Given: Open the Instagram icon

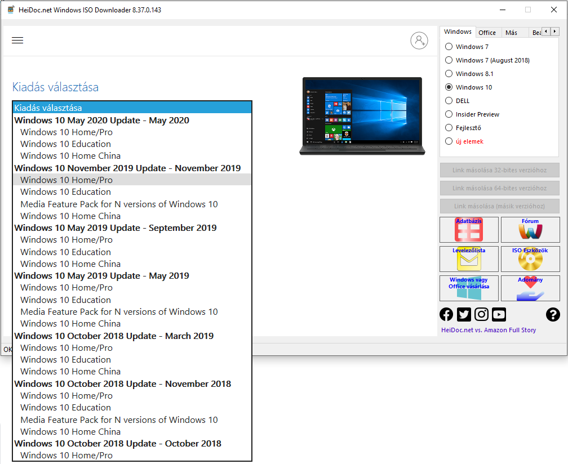Looking at the screenshot, I should point(481,315).
